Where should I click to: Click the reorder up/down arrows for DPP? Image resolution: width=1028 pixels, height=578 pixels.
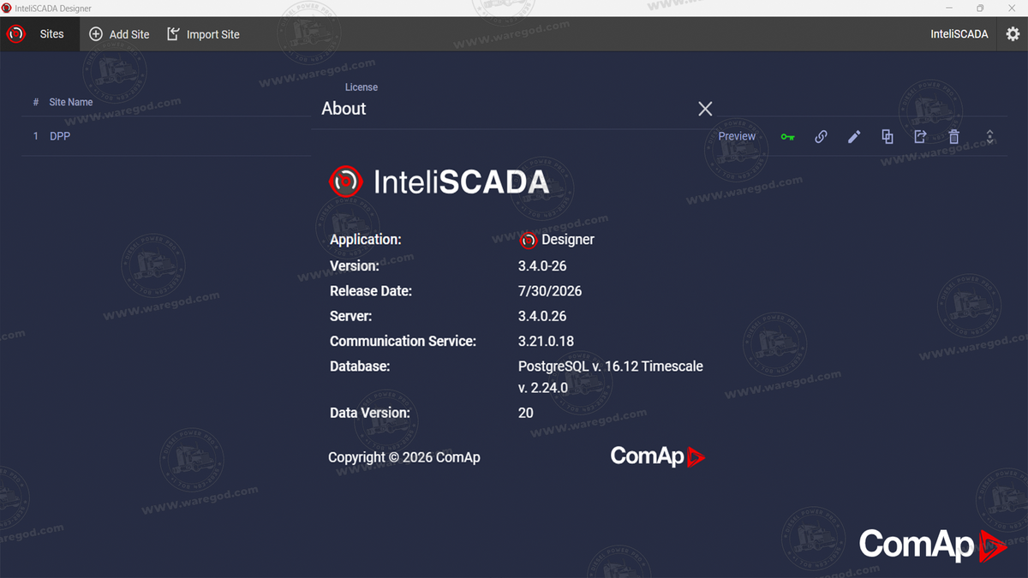(x=989, y=137)
